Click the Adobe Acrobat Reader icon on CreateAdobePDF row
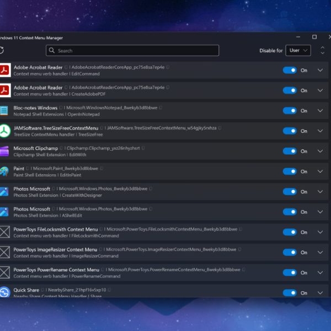The image size is (331, 331). point(5,90)
